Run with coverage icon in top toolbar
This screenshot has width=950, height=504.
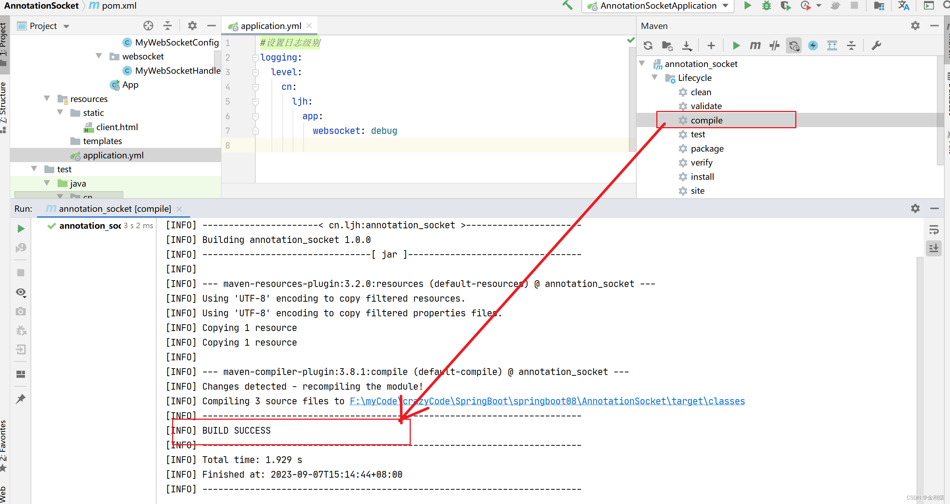[786, 6]
